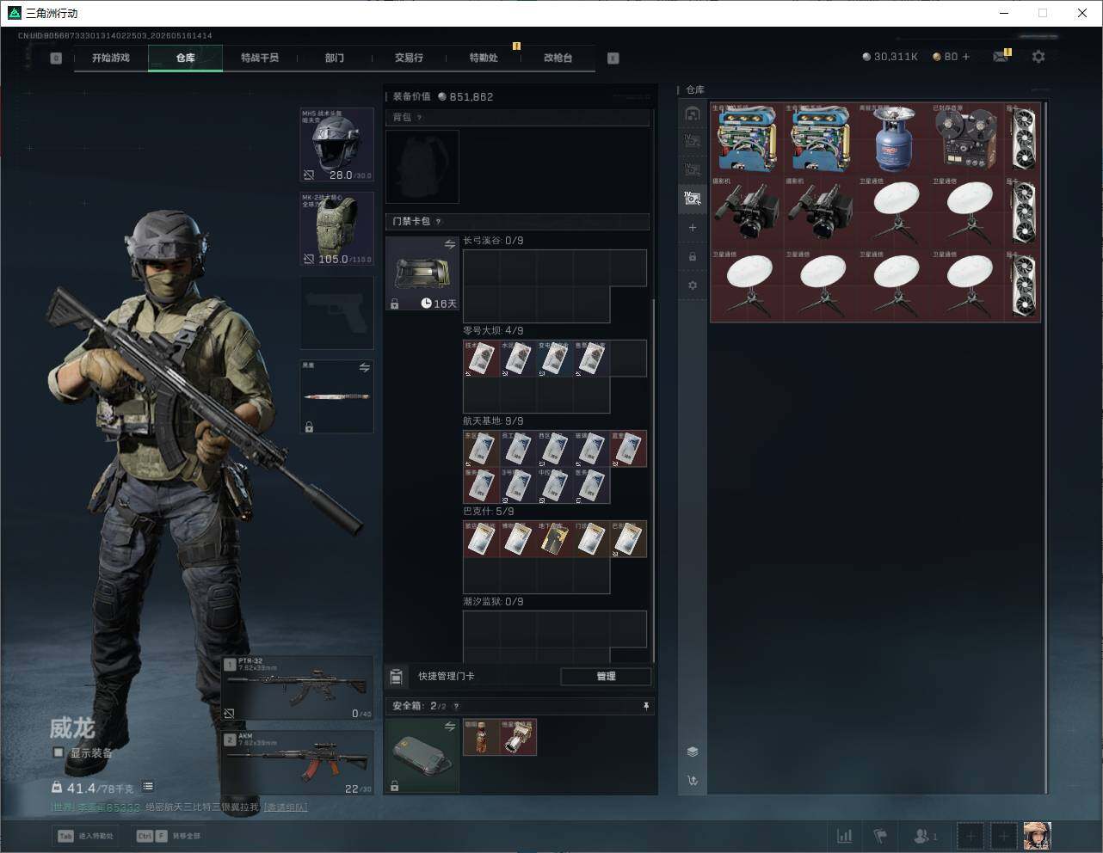Click the 邀请组队 link in chat
This screenshot has width=1103, height=853.
tap(285, 807)
